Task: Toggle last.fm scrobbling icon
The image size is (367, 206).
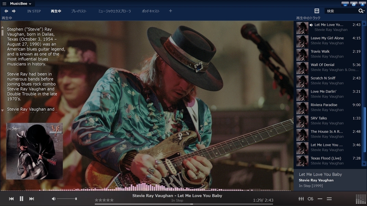Action: click(x=310, y=199)
